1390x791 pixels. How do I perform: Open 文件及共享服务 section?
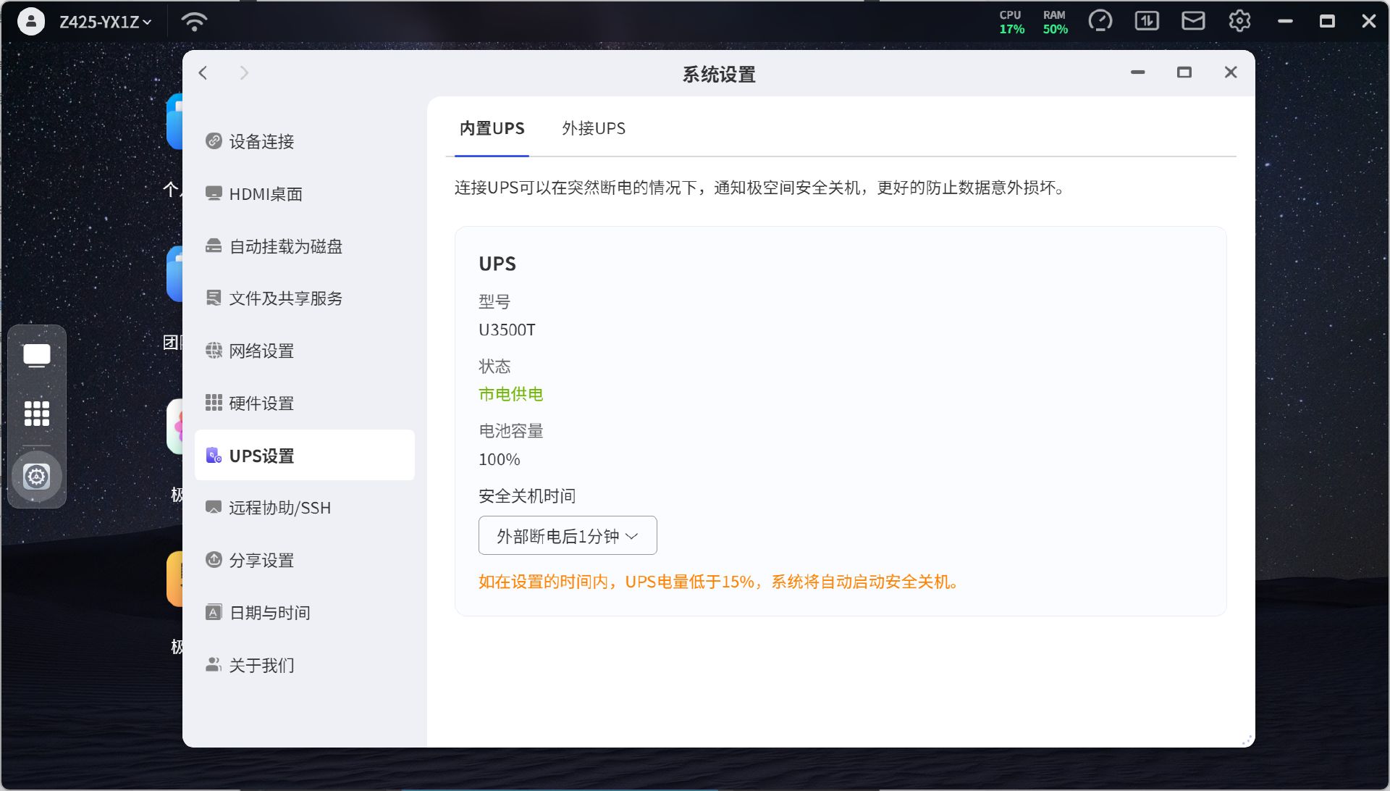pos(285,298)
